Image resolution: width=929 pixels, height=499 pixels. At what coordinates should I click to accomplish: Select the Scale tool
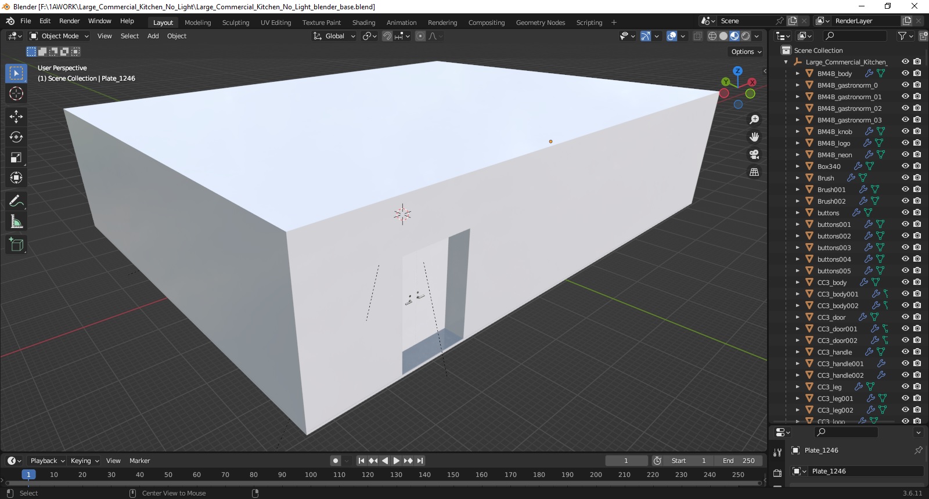click(16, 157)
